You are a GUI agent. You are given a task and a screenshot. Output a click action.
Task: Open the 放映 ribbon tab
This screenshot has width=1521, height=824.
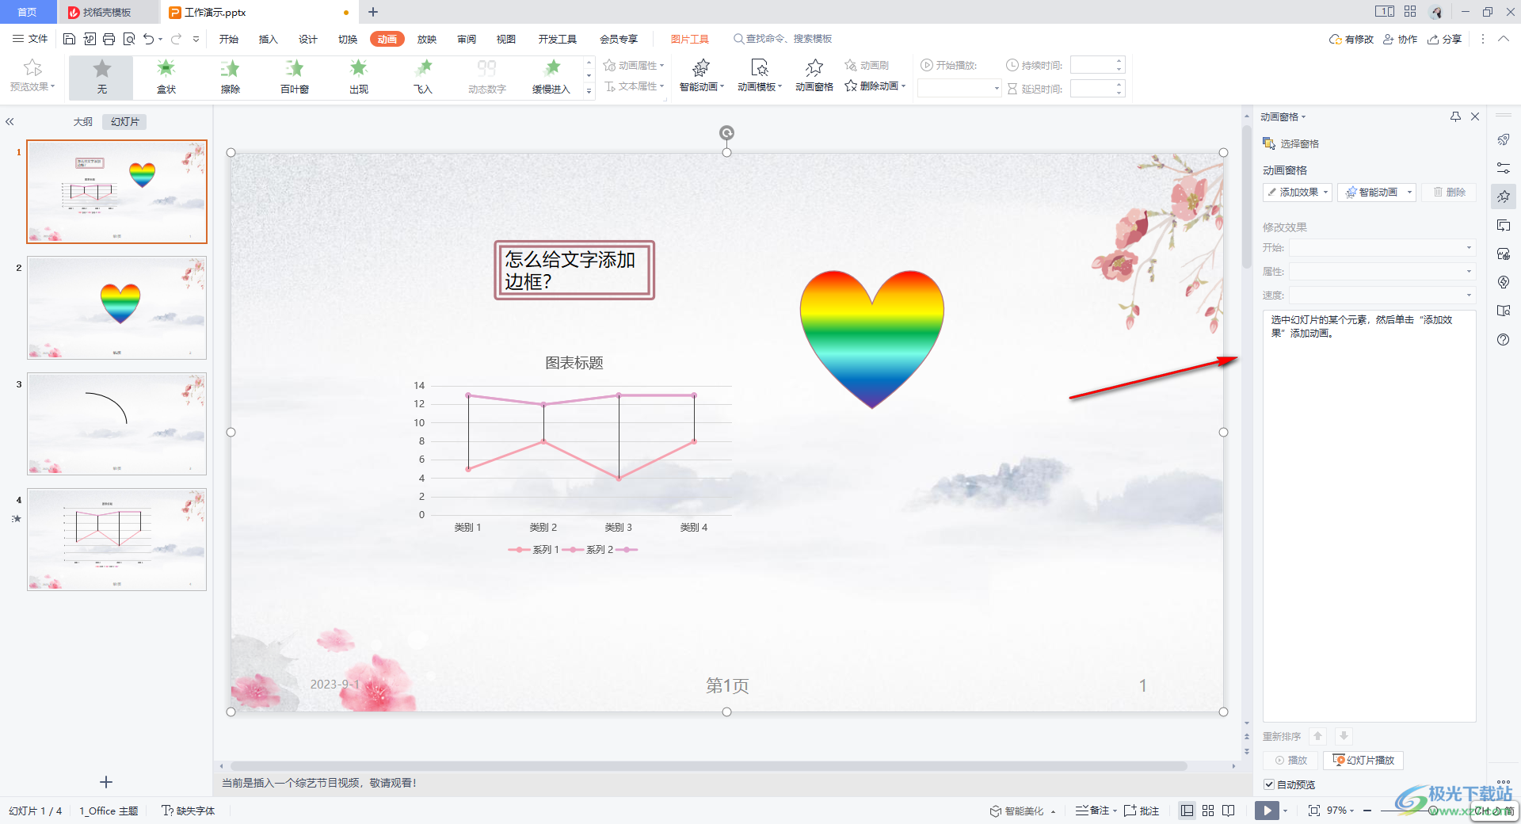pos(427,39)
